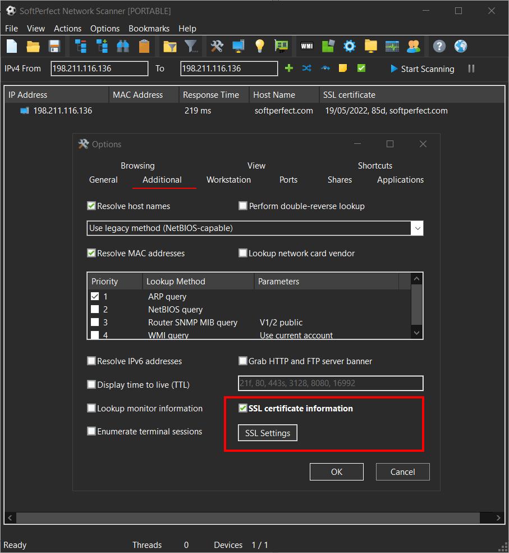Toggle Resolve host names checkbox
Viewport: 509px width, 553px height.
click(91, 206)
